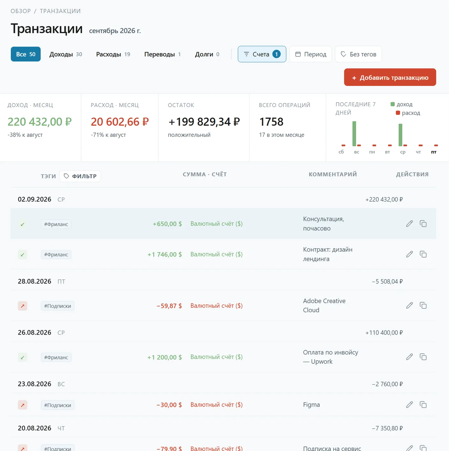Edit the Консультация, почасово transaction
Image resolution: width=449 pixels, height=451 pixels.
410,224
